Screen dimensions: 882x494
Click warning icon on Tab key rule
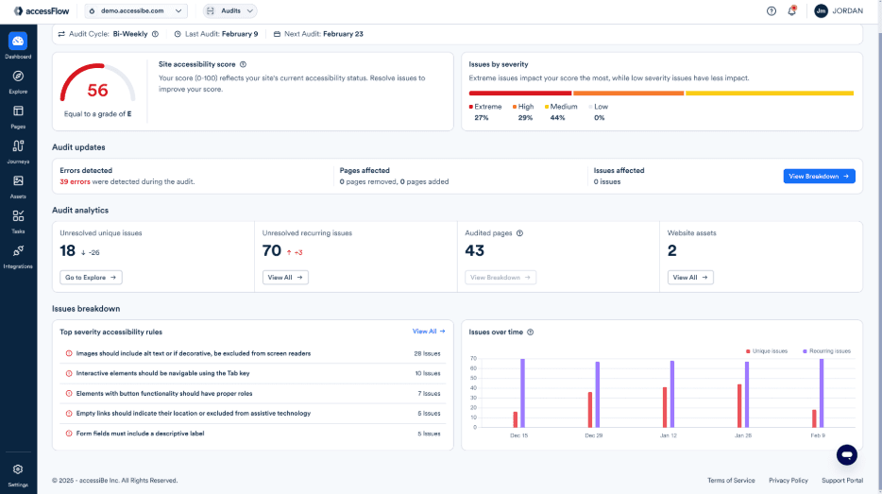click(x=69, y=373)
